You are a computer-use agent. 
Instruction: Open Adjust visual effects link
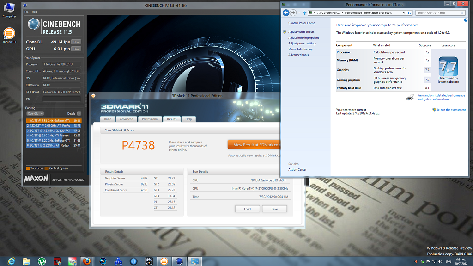point(301,32)
